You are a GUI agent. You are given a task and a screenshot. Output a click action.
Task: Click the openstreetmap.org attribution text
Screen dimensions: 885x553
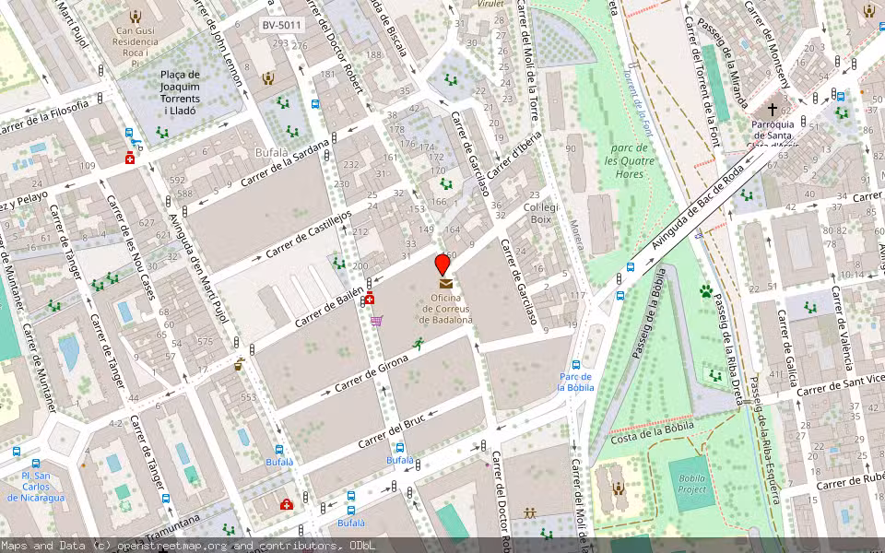tap(172, 546)
